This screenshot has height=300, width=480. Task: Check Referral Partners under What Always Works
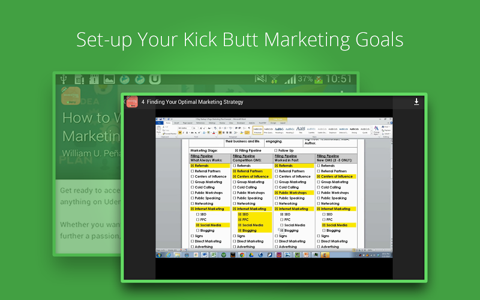tap(192, 171)
